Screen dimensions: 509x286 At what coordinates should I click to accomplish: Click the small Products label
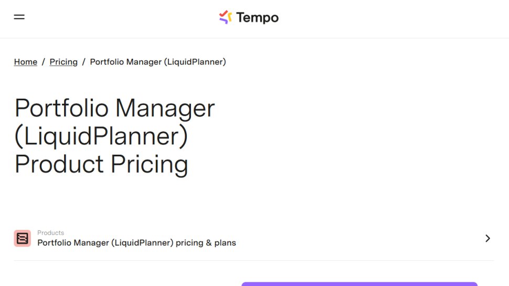pos(50,233)
